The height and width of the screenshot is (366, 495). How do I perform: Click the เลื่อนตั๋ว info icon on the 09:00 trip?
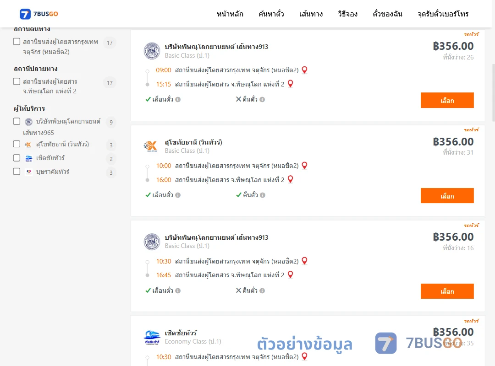click(178, 100)
